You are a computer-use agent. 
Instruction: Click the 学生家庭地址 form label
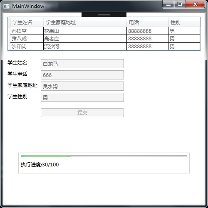tap(22, 85)
